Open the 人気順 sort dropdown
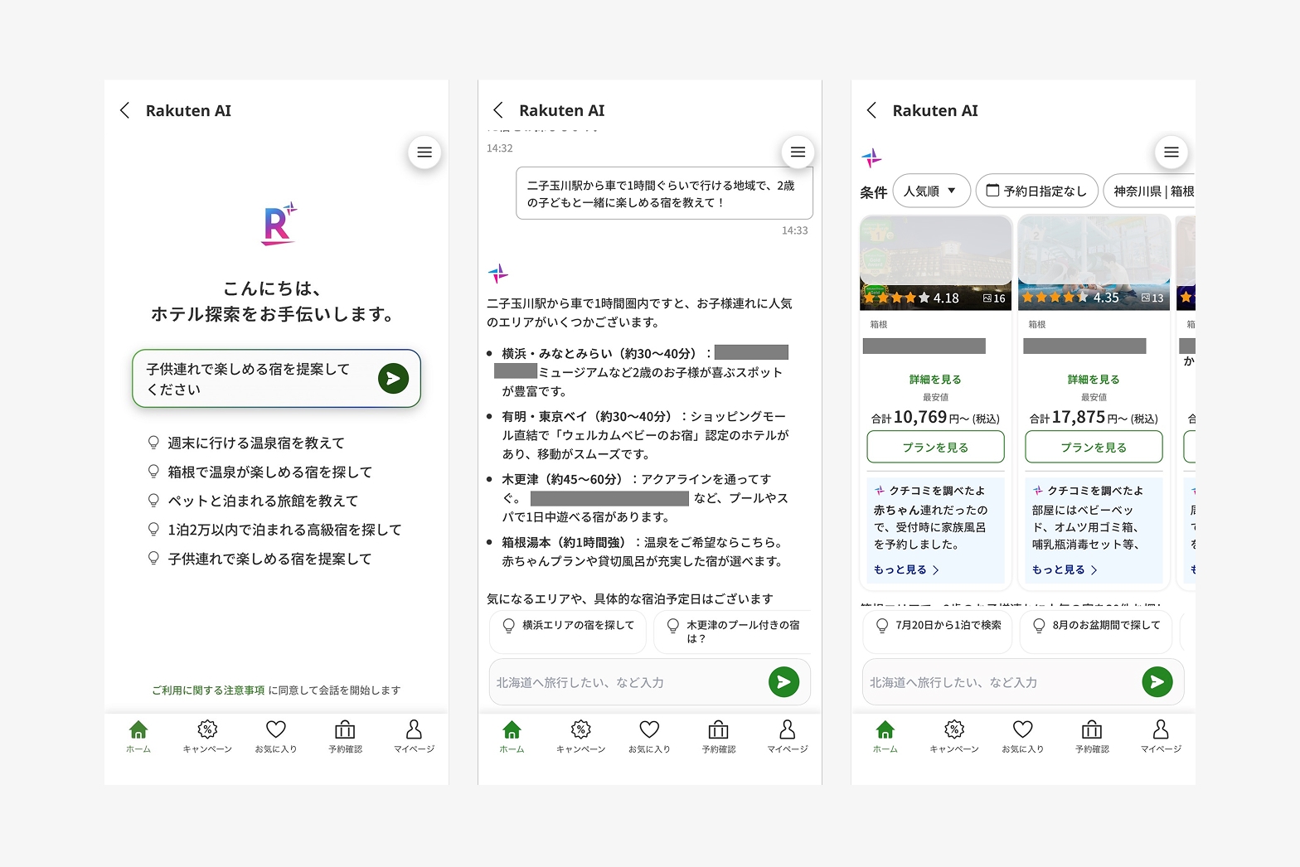 click(931, 191)
